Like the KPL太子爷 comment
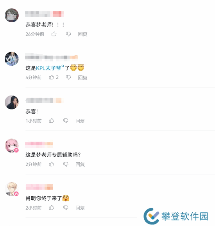The height and width of the screenshot is (226, 215). click(51, 77)
